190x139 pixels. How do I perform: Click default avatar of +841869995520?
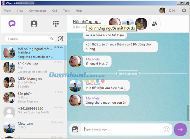(9, 112)
